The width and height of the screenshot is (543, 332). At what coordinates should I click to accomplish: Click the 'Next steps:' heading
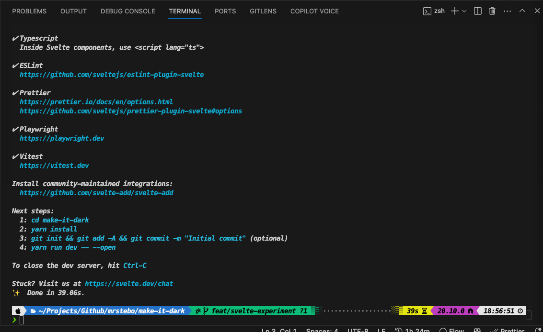(33, 211)
